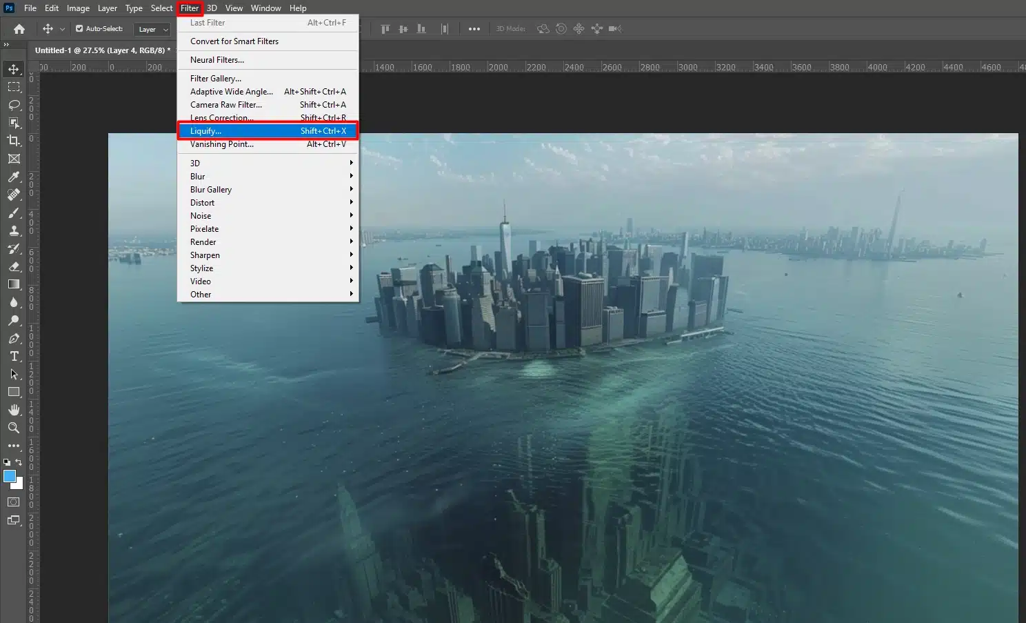Toggle Quick Mask mode at toolbar bottom
This screenshot has width=1026, height=623.
[x=14, y=502]
